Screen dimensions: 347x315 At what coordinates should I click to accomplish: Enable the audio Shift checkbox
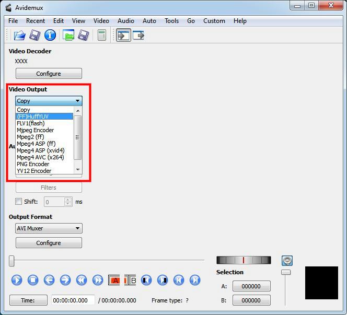pyautogui.click(x=19, y=202)
